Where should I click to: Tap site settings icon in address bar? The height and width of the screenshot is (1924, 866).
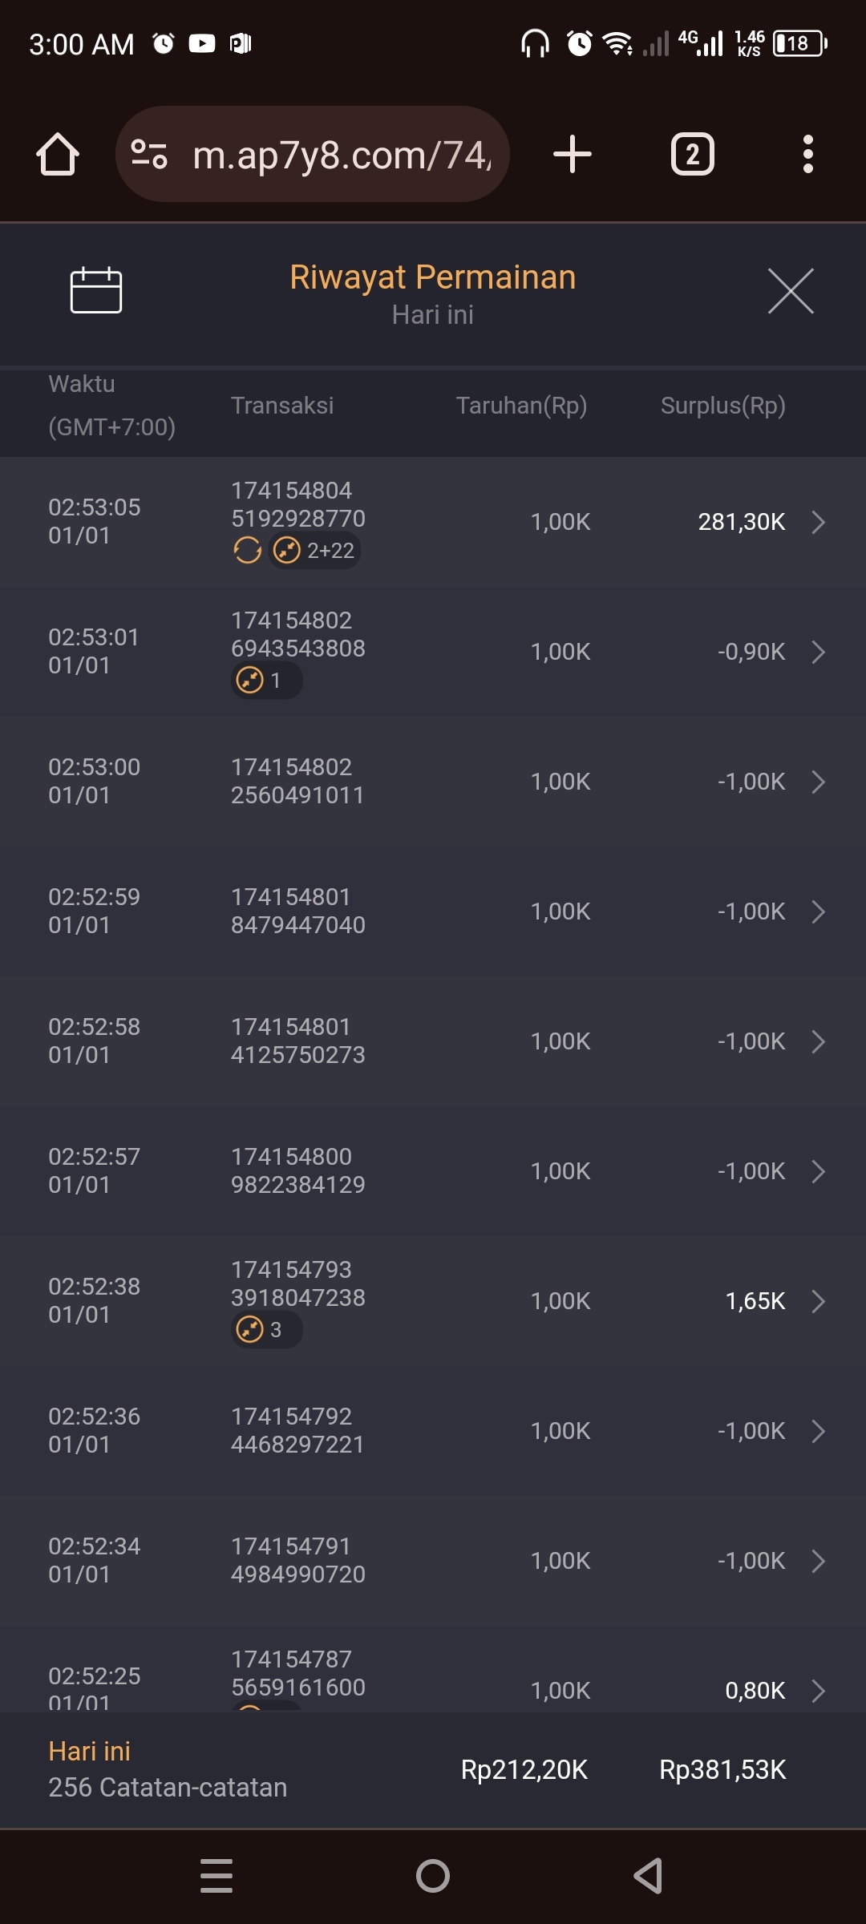149,154
